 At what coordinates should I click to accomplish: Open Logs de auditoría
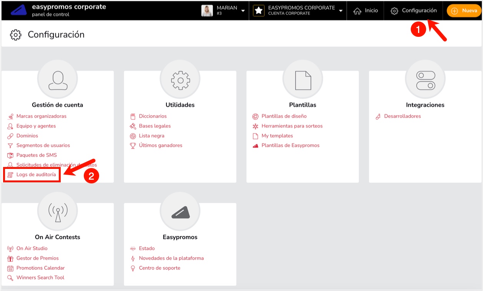[36, 175]
